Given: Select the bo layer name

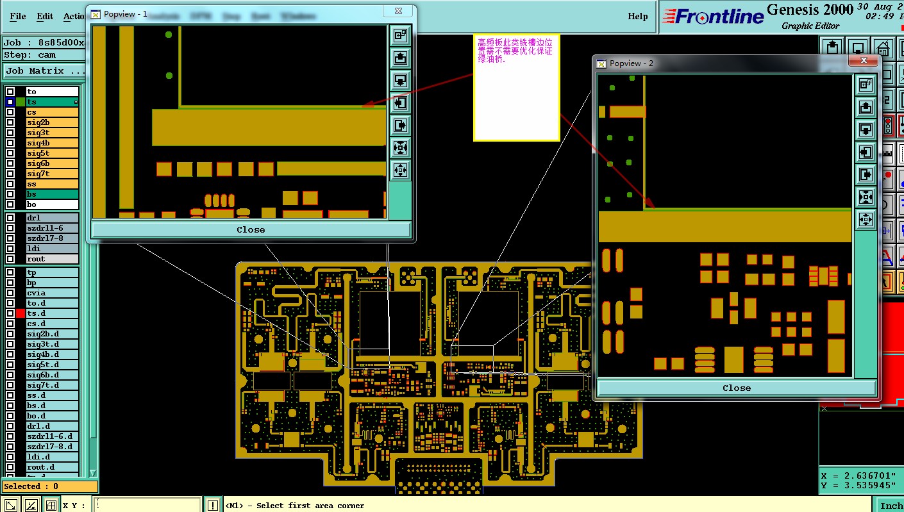Looking at the screenshot, I should (x=52, y=204).
